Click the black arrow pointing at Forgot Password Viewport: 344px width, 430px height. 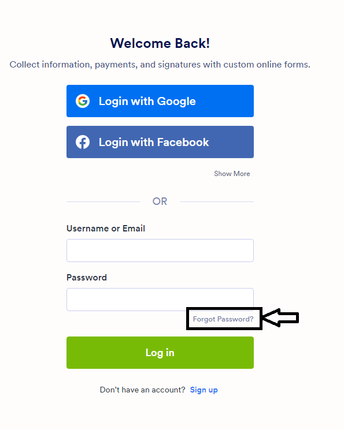coord(280,318)
